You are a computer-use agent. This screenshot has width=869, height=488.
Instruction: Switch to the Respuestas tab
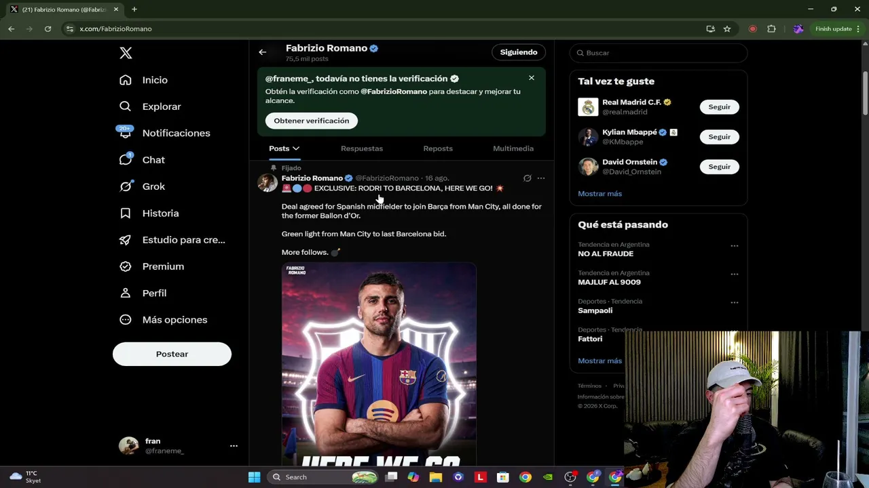click(362, 148)
